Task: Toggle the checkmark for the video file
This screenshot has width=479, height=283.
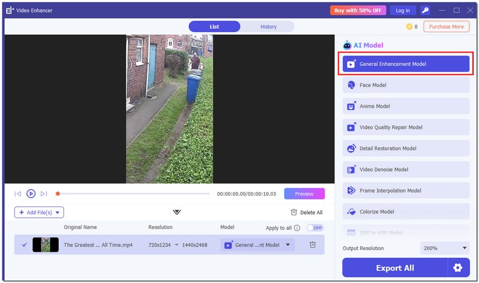Action: [24, 245]
